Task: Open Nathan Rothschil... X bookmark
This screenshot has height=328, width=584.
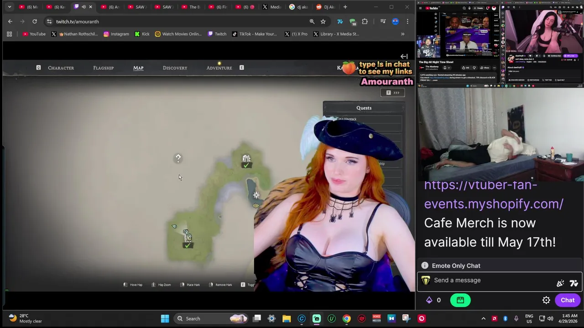Action: (x=74, y=34)
